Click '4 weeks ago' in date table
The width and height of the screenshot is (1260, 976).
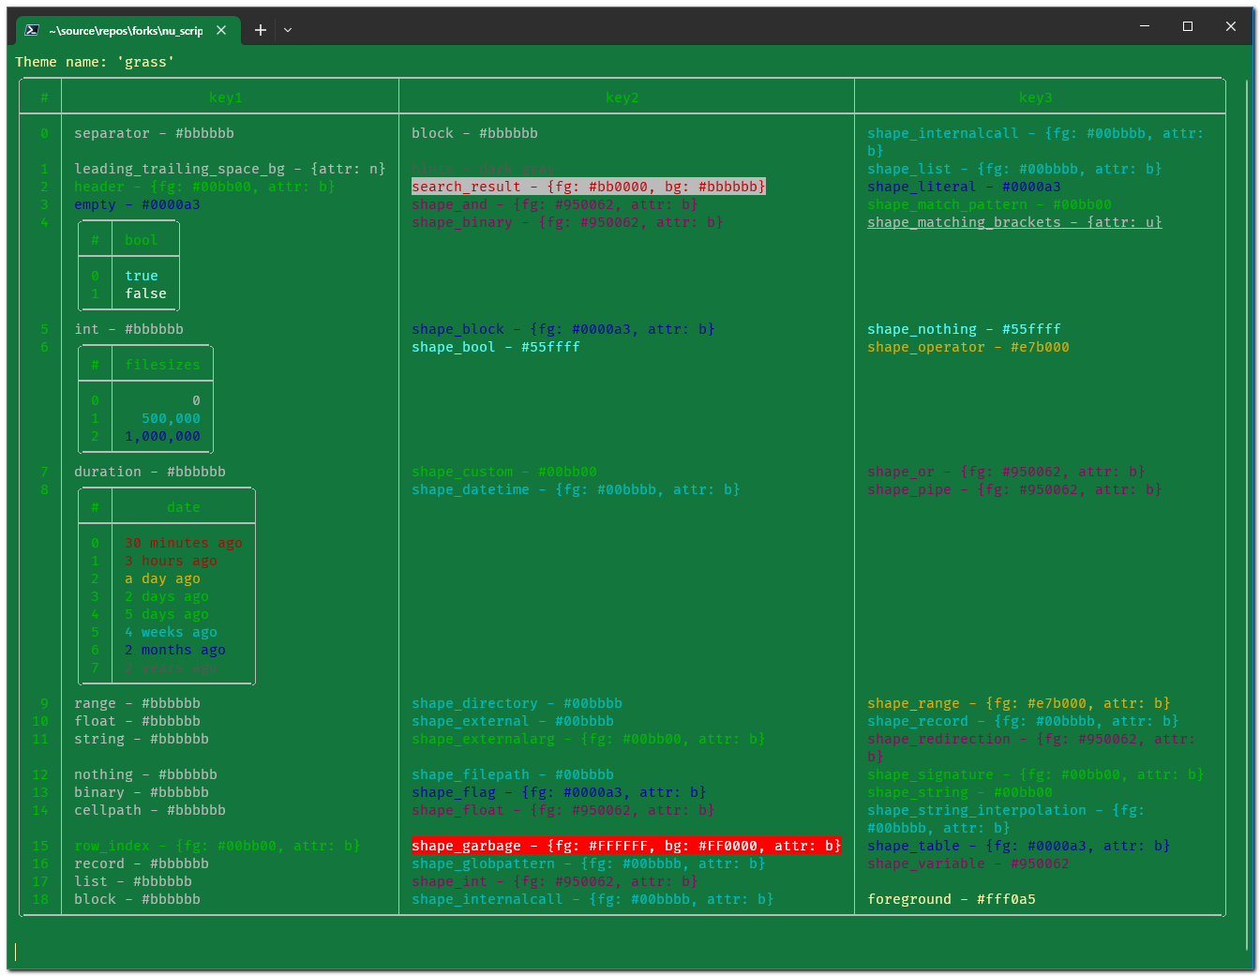tap(171, 632)
